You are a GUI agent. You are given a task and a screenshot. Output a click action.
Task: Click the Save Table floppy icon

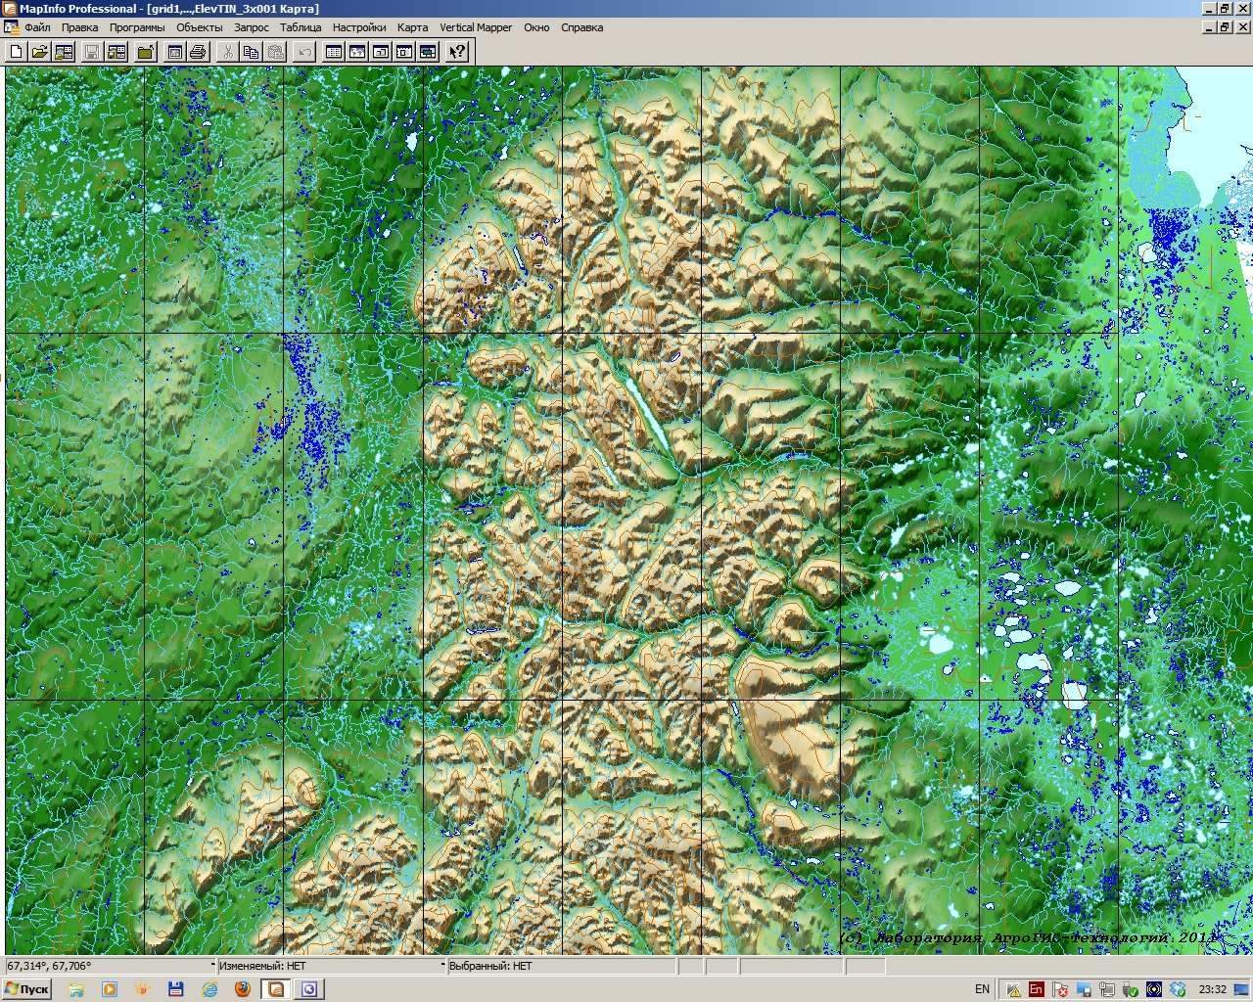tap(92, 52)
